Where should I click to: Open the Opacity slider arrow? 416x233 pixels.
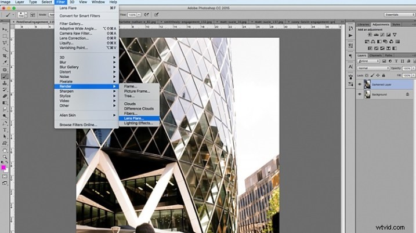tap(413, 68)
